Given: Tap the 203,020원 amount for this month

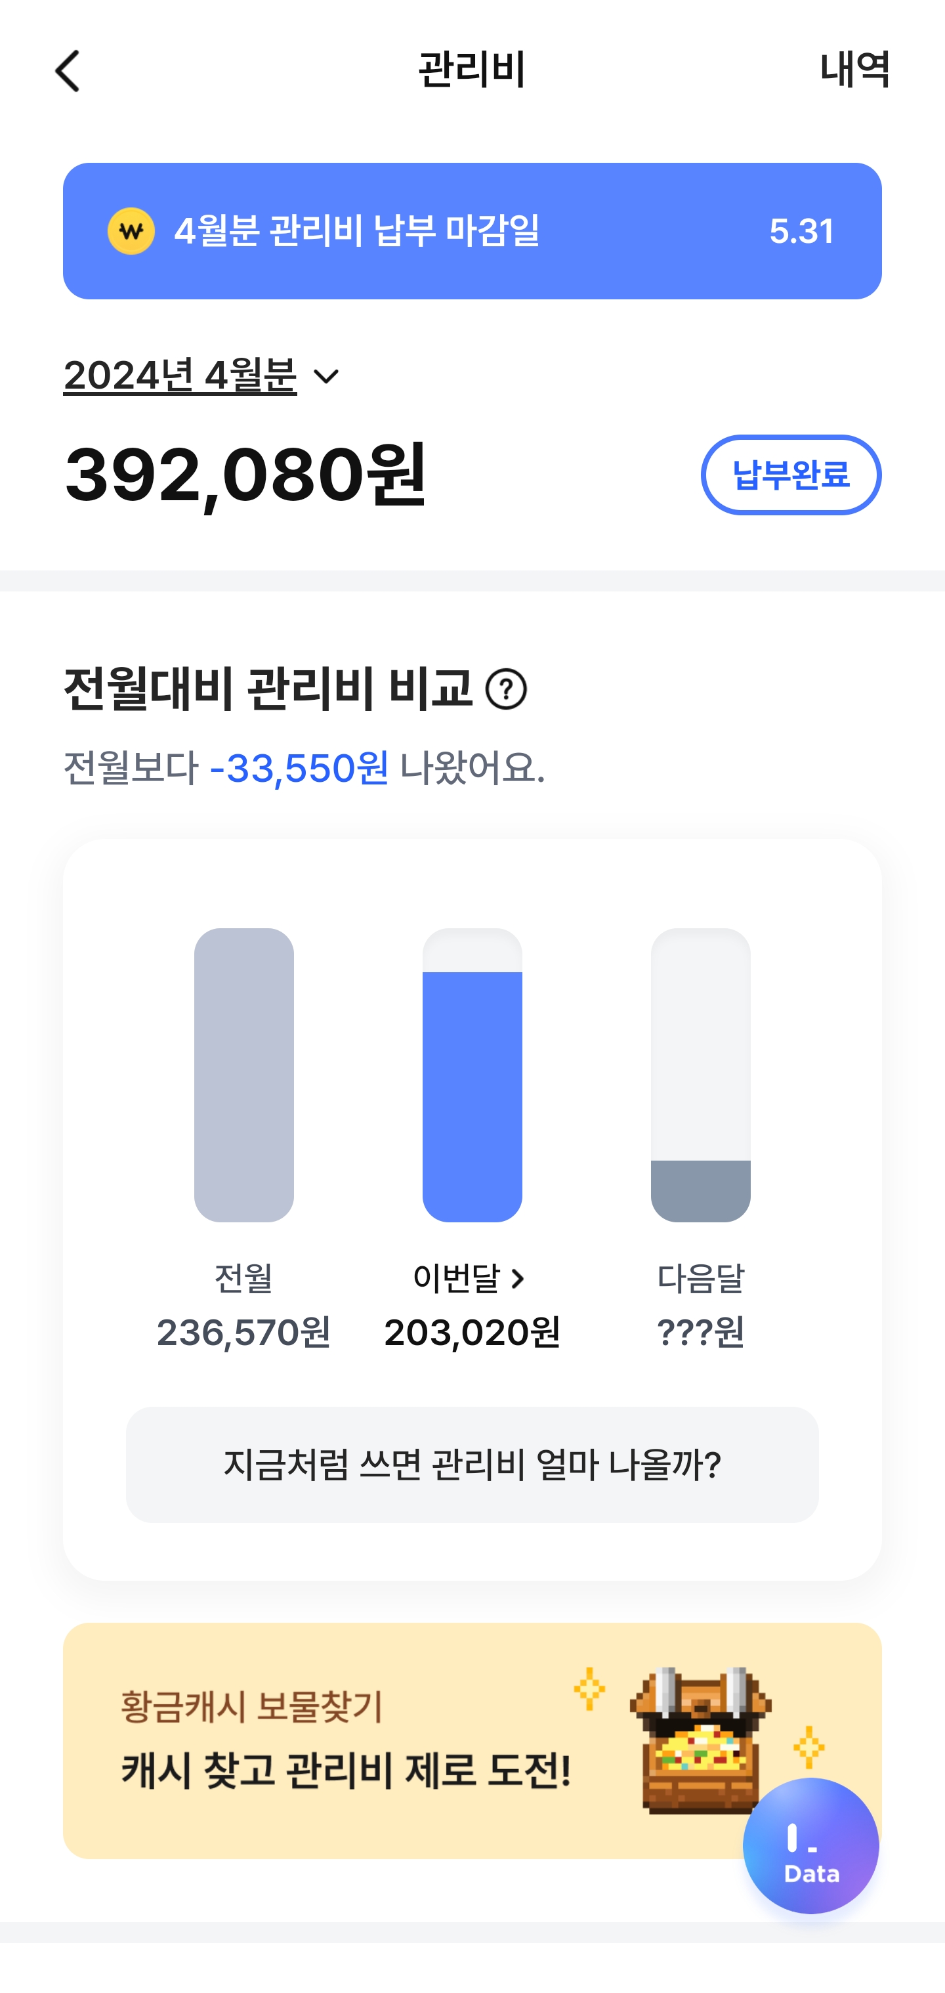Looking at the screenshot, I should point(472,1333).
